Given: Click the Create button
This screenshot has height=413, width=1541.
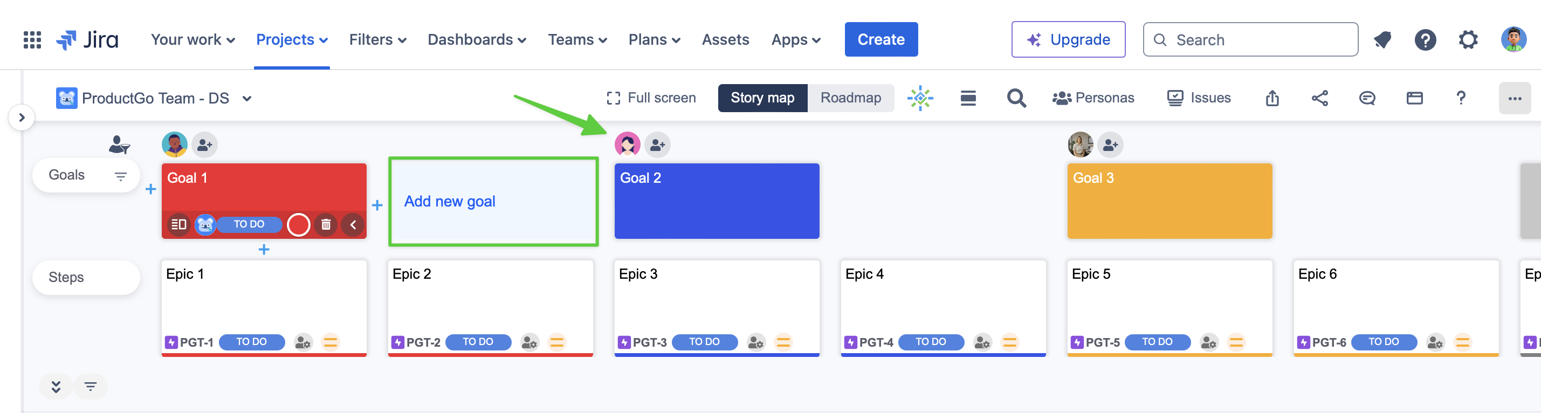Looking at the screenshot, I should click(x=880, y=40).
